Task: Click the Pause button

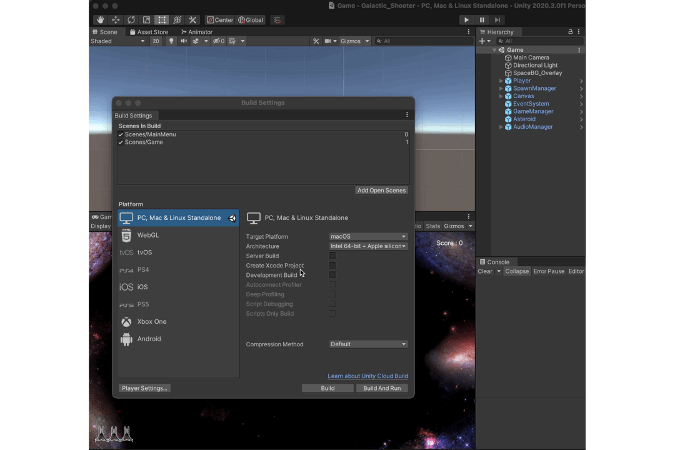Action: (x=482, y=20)
